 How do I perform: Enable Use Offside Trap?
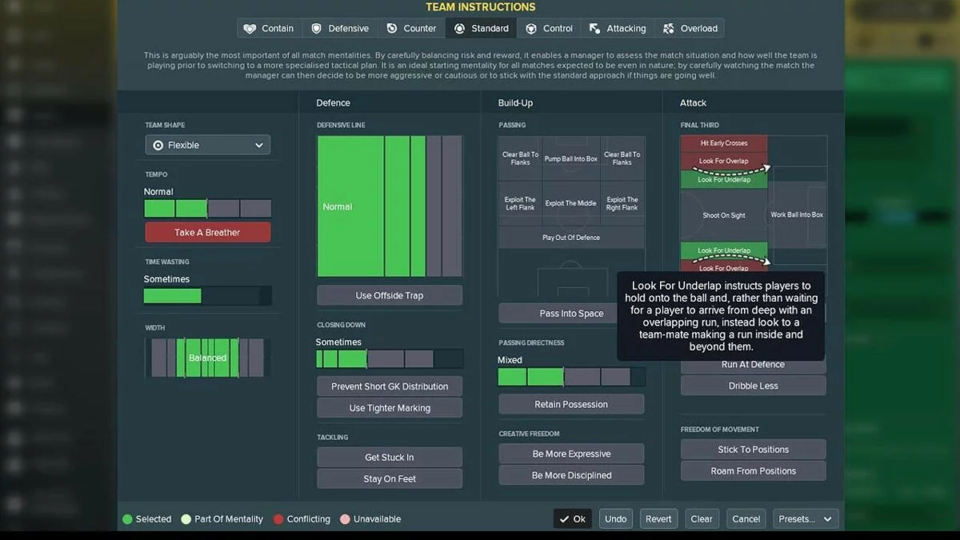(389, 294)
